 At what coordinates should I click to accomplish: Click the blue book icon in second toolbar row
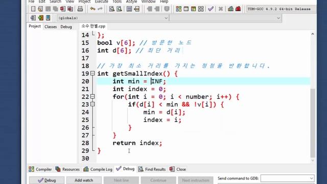coord(48,18)
